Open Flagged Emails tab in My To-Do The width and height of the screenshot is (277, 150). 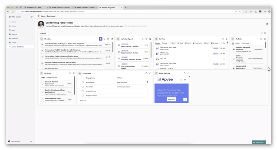(x=52, y=78)
